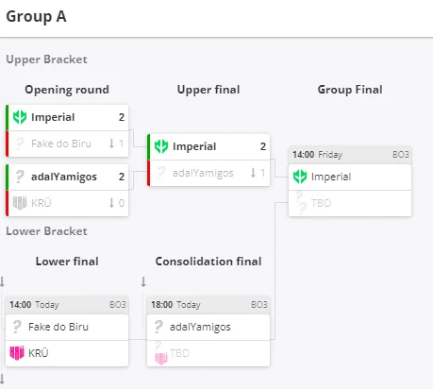Open 14:00 Today Lower final match header
Image resolution: width=433 pixels, height=389 pixels.
click(67, 305)
